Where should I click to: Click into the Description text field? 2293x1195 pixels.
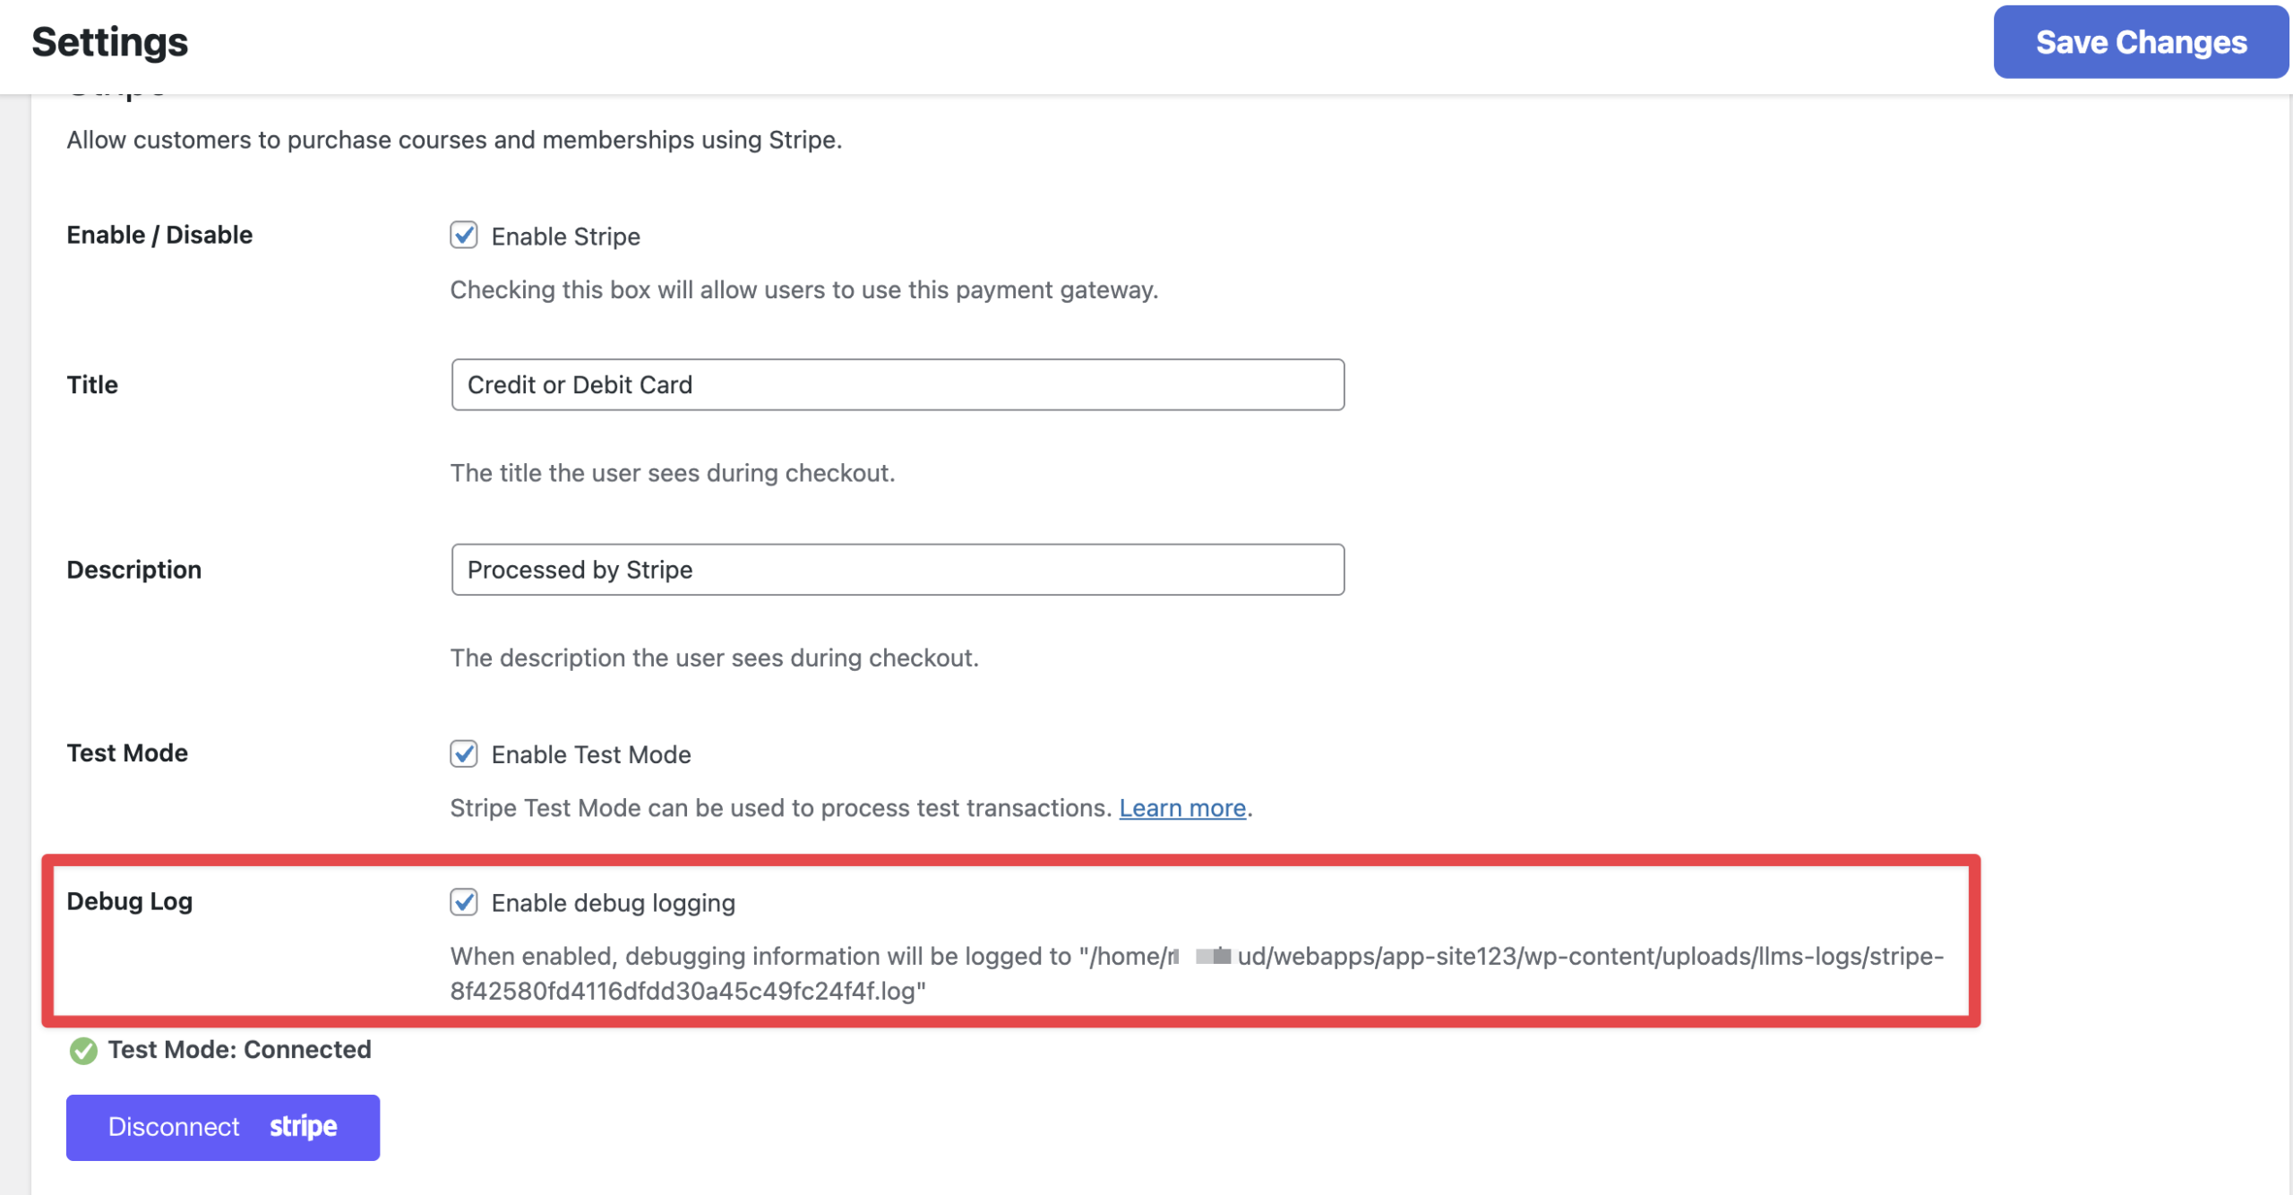coord(897,570)
